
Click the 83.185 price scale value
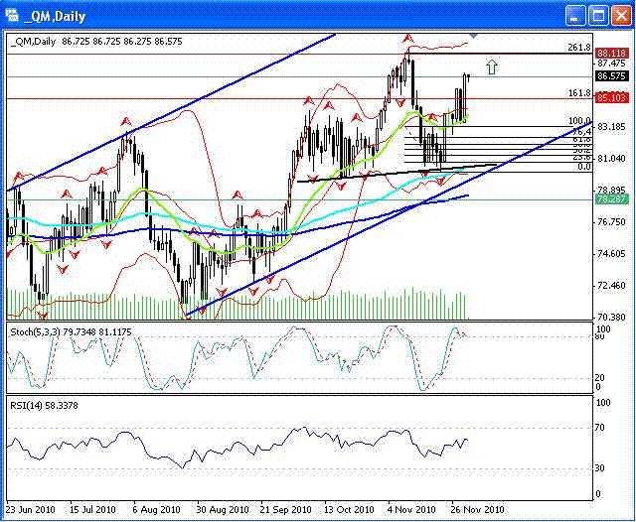coord(612,127)
